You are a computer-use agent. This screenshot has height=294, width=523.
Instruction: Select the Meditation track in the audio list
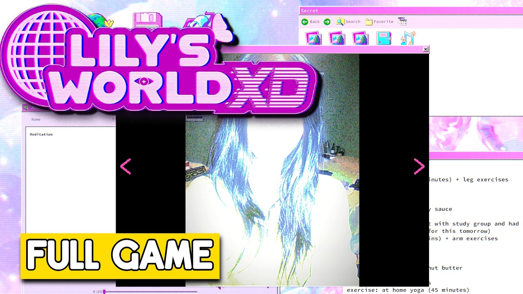pos(41,134)
